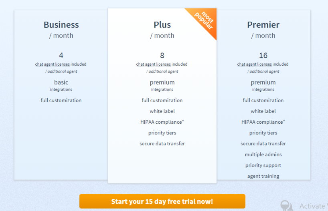Click priority support in Premier plan
The image size is (328, 211).
click(x=263, y=165)
